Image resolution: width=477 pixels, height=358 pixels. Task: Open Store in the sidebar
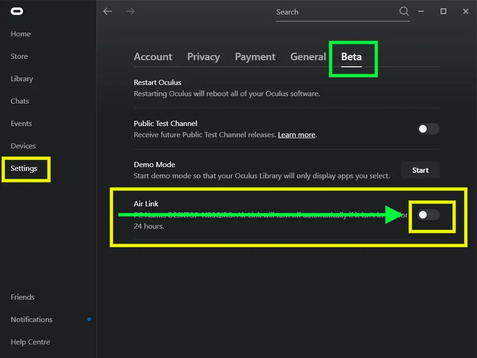tap(19, 56)
